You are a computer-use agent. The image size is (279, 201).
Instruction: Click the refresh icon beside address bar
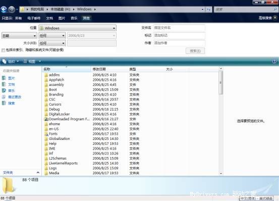tap(209, 10)
